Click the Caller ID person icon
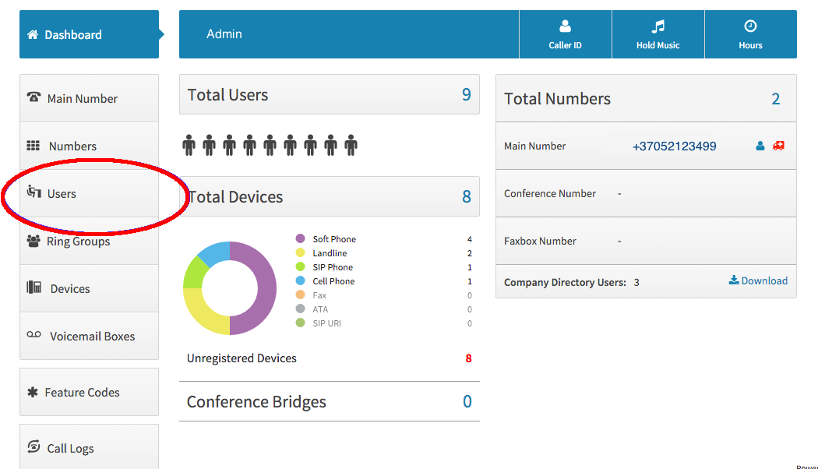Image resolution: width=818 pixels, height=469 pixels. pyautogui.click(x=565, y=26)
